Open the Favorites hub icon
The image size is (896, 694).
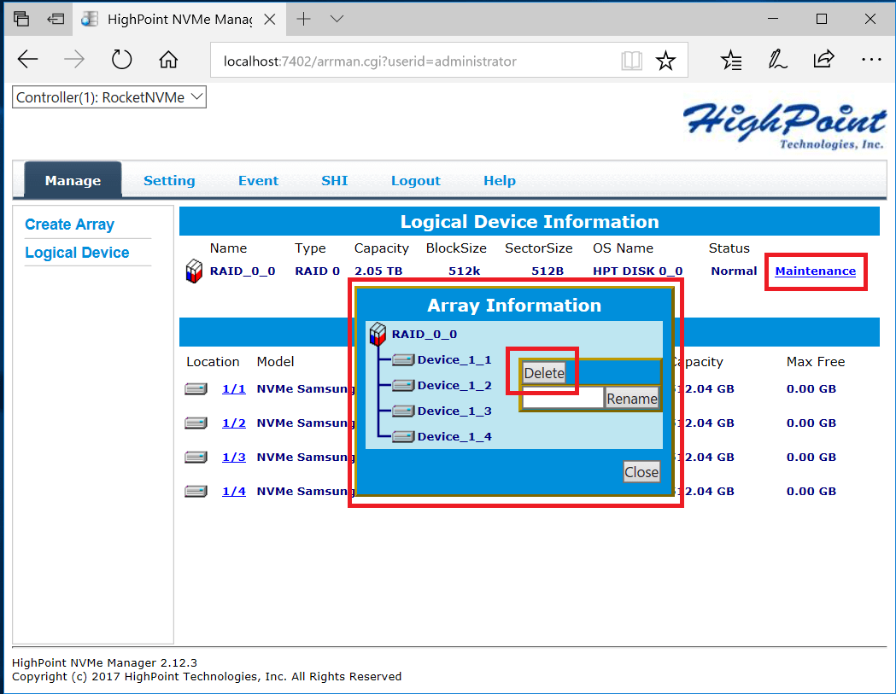tap(731, 60)
